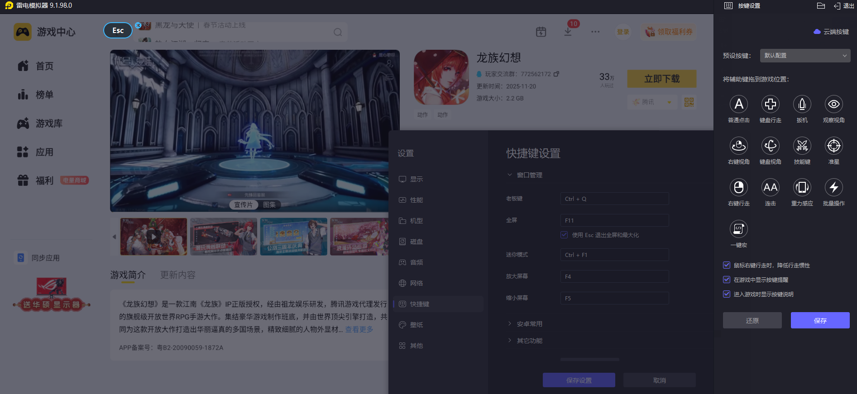Image resolution: width=857 pixels, height=394 pixels.
Task: Click the 查看更多 link
Action: (359, 329)
